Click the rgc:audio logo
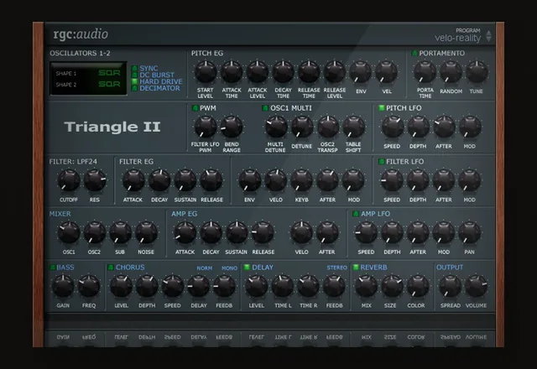The height and width of the screenshot is (369, 537). click(81, 34)
